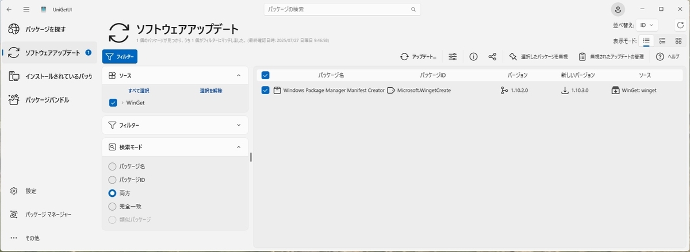690x252 pixels.
Task: Uncheck Windows Package Manager Manifest Creator row
Action: point(266,90)
